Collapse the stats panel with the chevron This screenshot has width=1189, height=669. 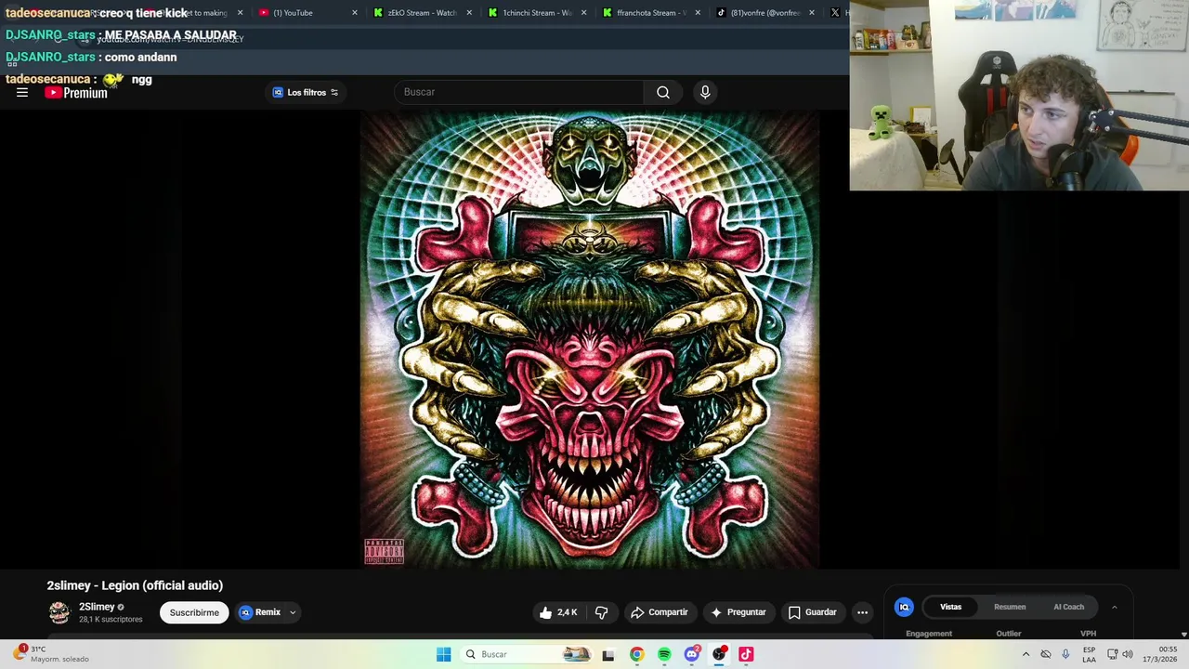[1114, 607]
